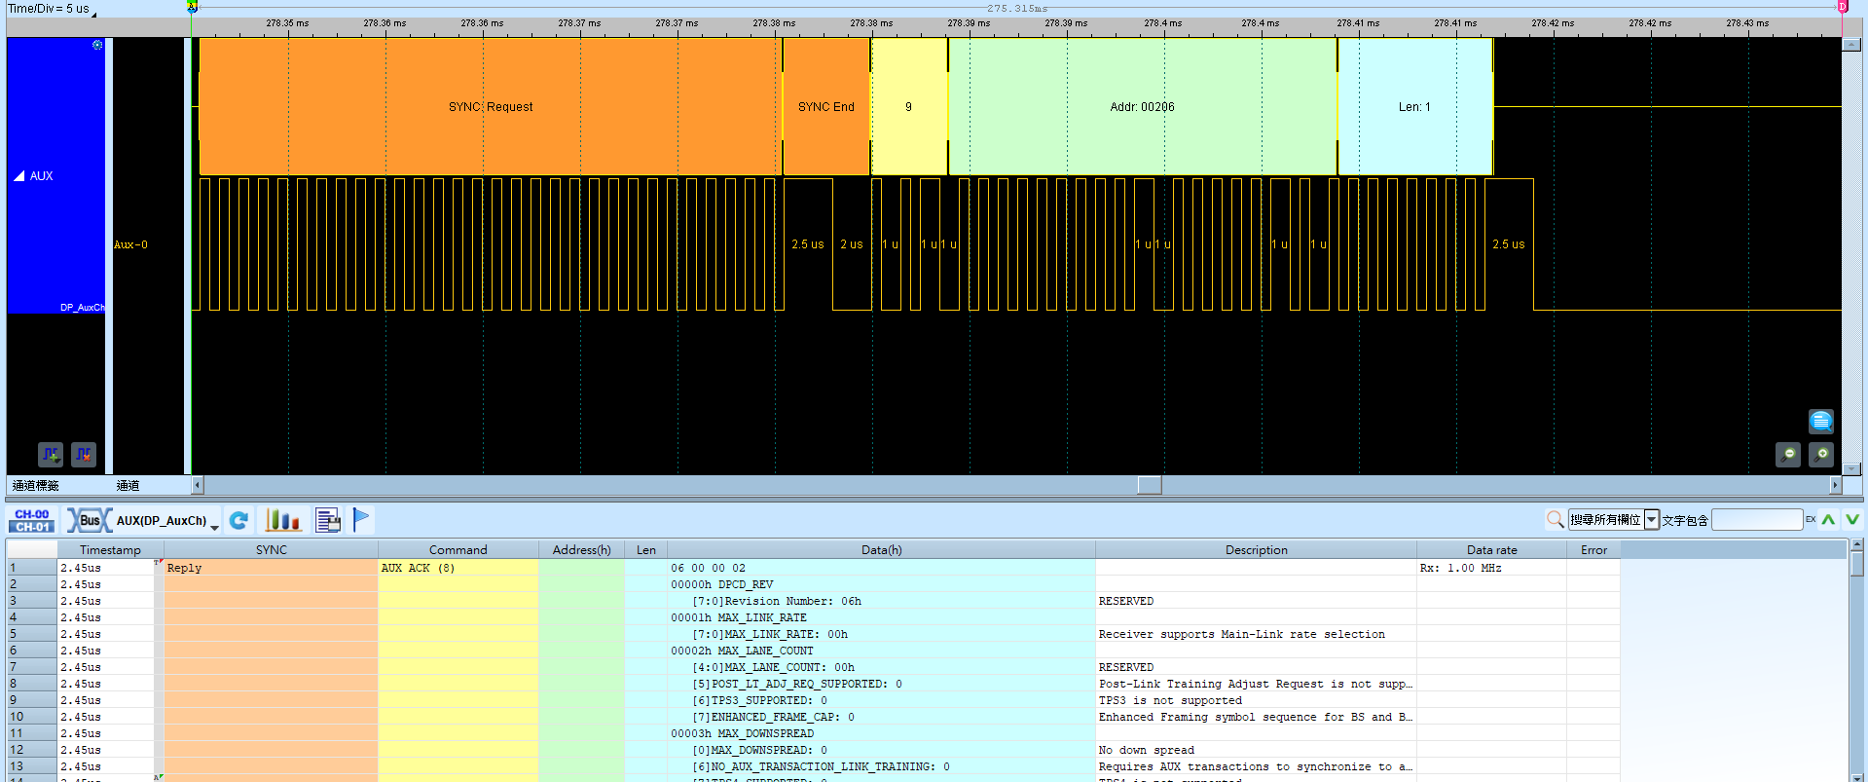Click the Error column header
This screenshot has height=782, width=1868.
click(x=1594, y=550)
